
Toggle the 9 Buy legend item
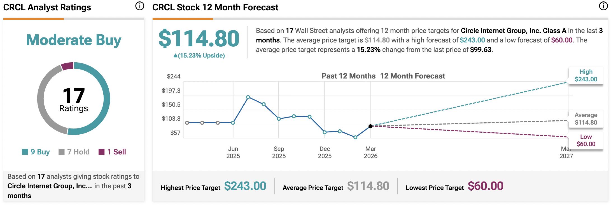pos(36,152)
